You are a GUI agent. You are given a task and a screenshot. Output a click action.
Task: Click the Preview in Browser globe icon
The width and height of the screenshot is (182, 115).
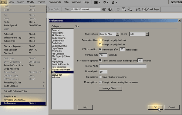pyautogui.click(x=110, y=9)
